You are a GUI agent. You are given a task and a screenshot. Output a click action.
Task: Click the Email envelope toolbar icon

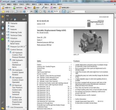pyautogui.click(x=16, y=11)
